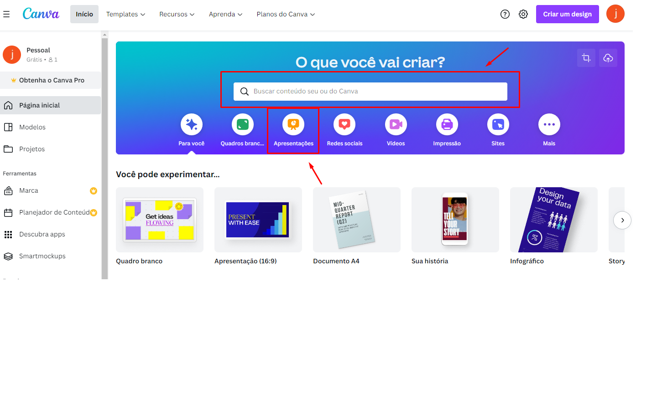Click the search magnifier icon
This screenshot has height=410, width=657.
click(x=245, y=92)
